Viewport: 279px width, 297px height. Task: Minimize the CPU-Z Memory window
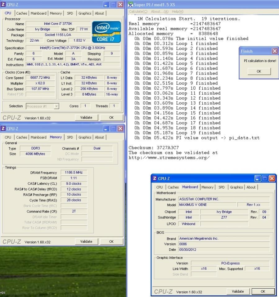106,128
